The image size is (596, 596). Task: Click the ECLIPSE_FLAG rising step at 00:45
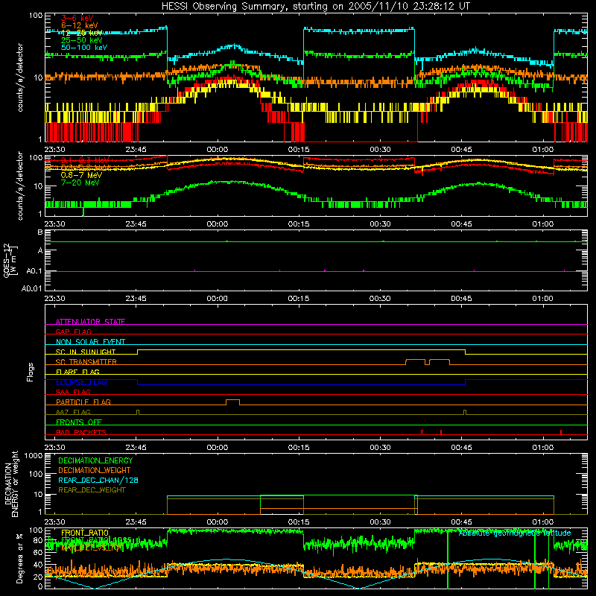pos(465,382)
